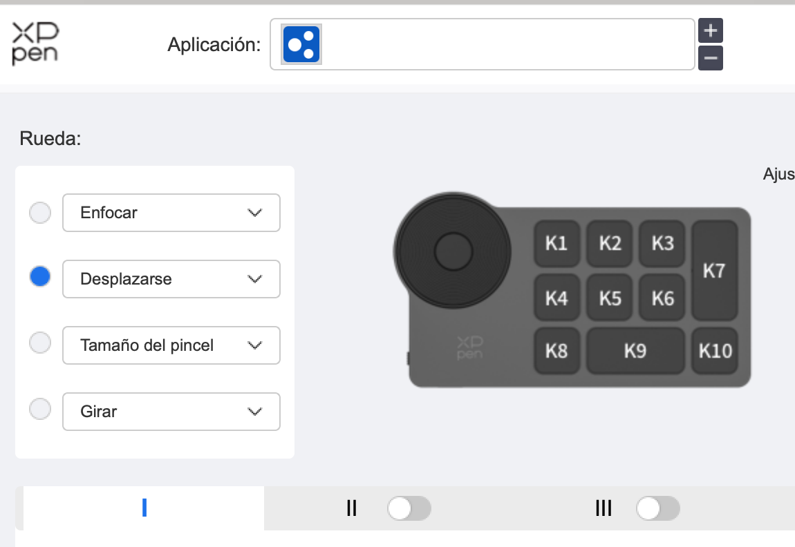The image size is (795, 547).
Task: Click the Aplicación selection field
Action: click(505, 45)
